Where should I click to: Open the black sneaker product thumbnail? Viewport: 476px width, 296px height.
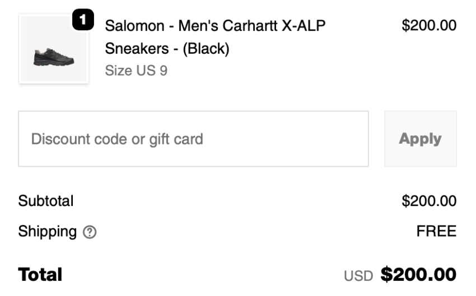(x=54, y=50)
